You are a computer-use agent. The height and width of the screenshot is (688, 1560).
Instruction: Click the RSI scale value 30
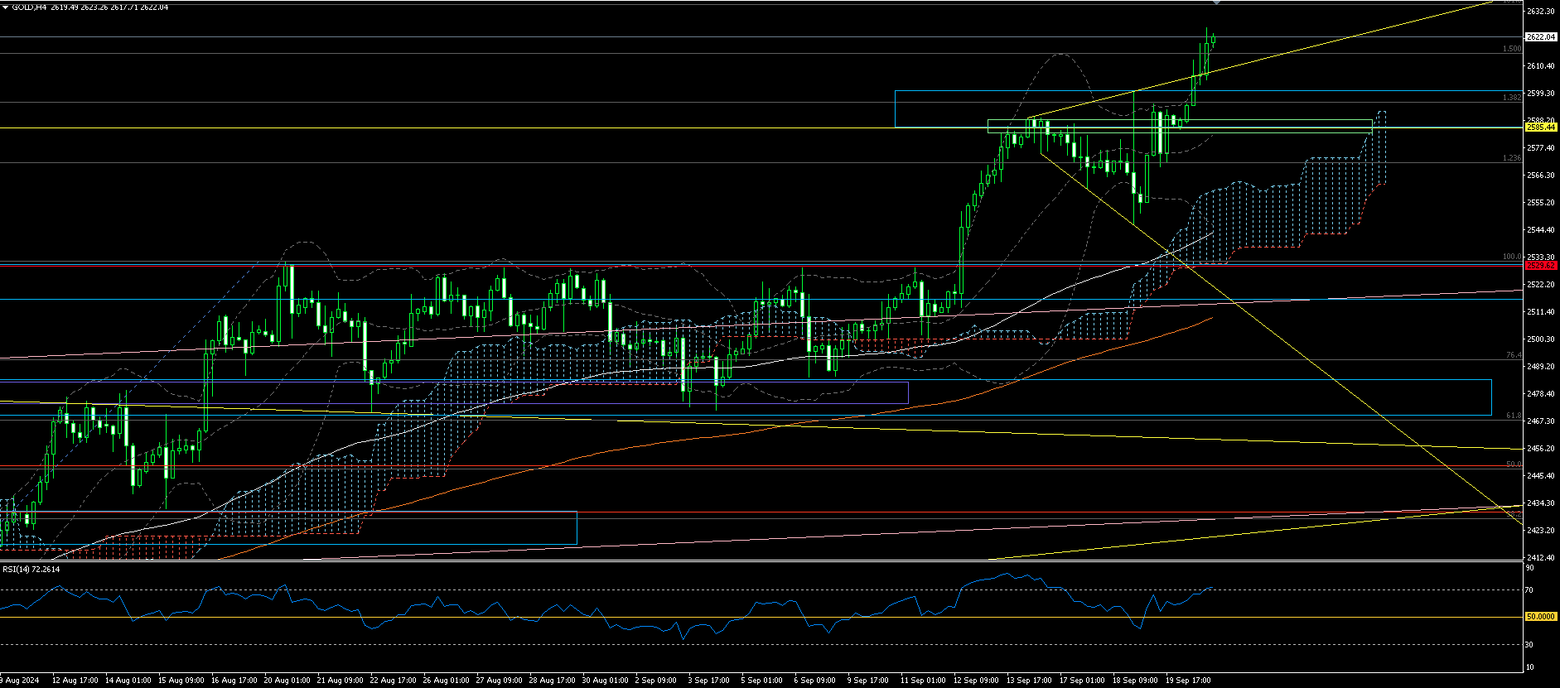coord(1530,644)
